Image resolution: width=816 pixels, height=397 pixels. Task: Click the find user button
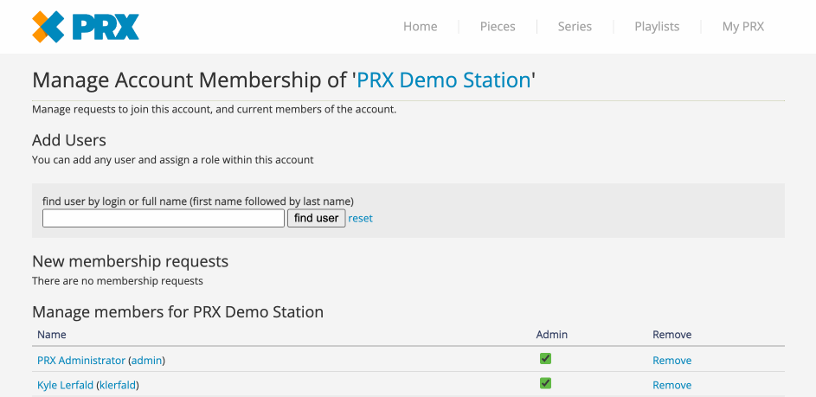[317, 218]
